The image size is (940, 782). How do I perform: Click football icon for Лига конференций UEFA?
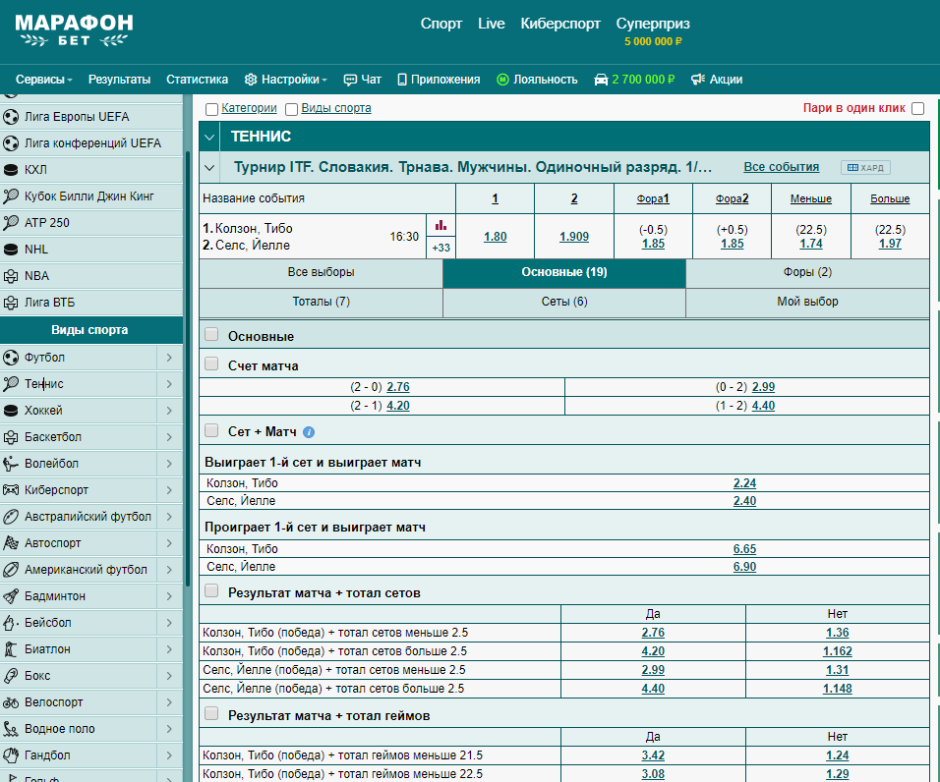coord(11,143)
